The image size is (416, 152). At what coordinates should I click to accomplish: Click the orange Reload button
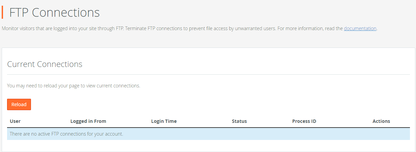click(19, 104)
